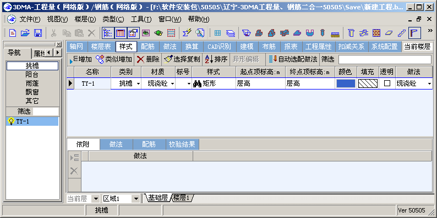Open the 视图(V) menu
Screen dimensions: 437x218
pyautogui.click(x=57, y=19)
